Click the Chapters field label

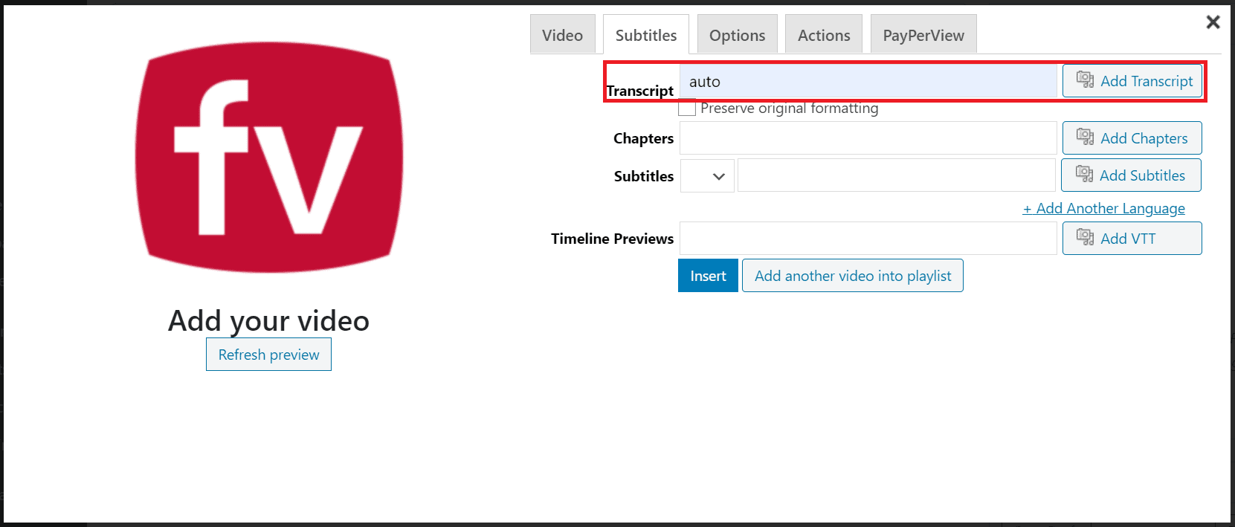click(643, 138)
